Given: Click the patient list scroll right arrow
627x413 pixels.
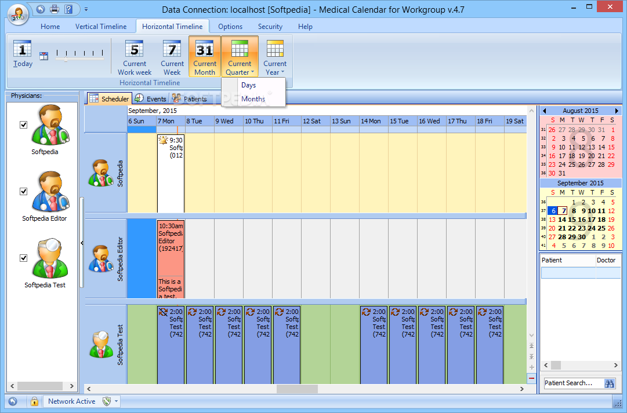Looking at the screenshot, I should (x=616, y=365).
